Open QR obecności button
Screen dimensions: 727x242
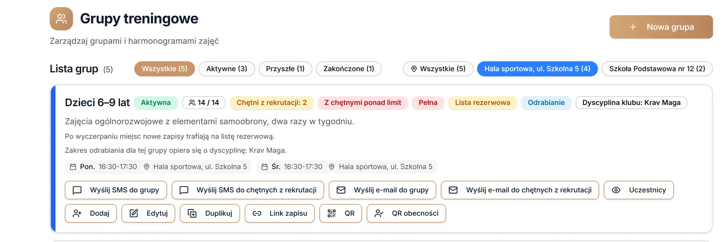(406, 213)
